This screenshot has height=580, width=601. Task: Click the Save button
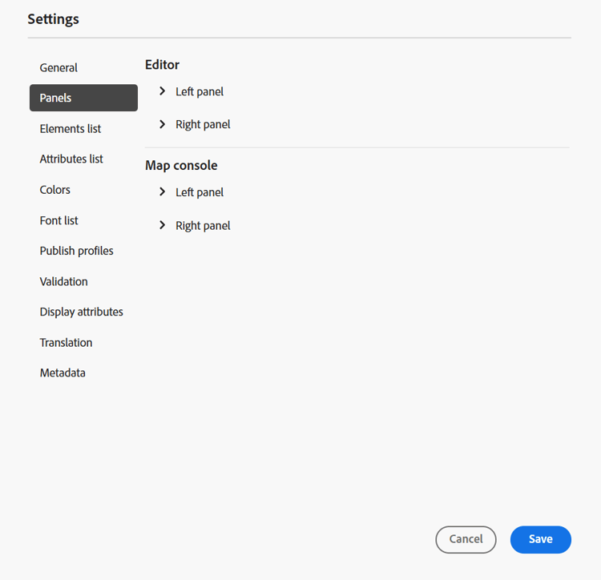point(540,539)
